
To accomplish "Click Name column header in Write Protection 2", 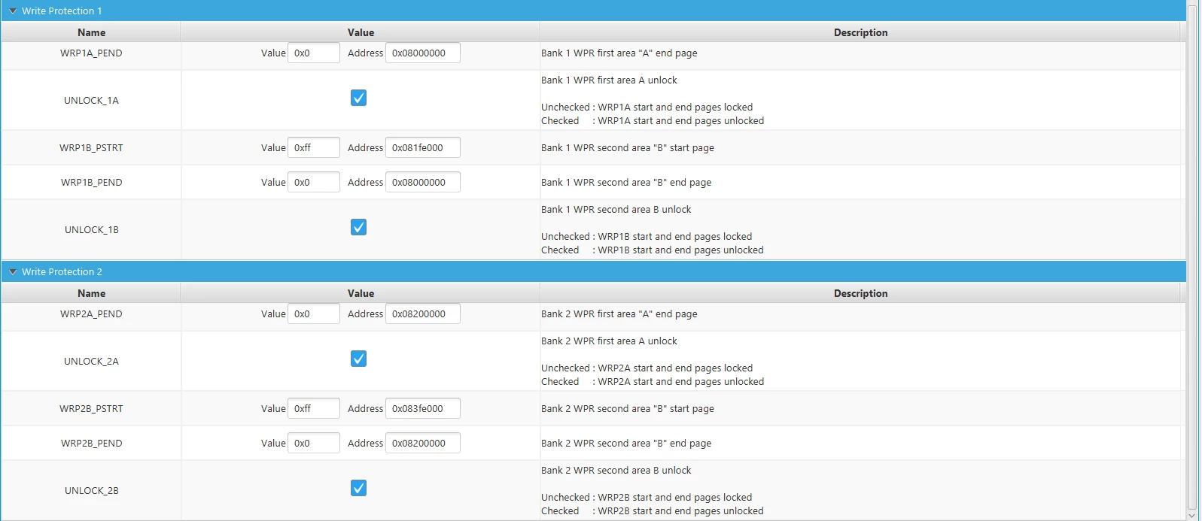I will [91, 293].
